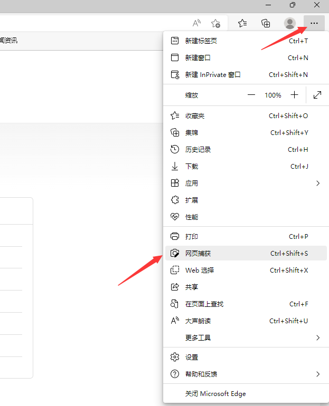Enter full screen using the zoom expand icon
The height and width of the screenshot is (406, 329).
pos(317,95)
